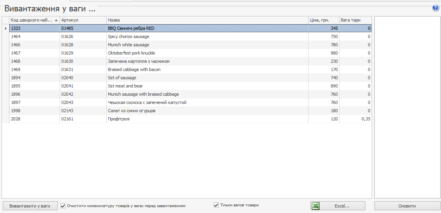Click the green Excel icon on export button
The image size is (441, 213).
coord(316,206)
